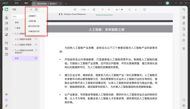This screenshot has width=190, height=109.
Task: Open the organize pages icon
Action: (6, 43)
